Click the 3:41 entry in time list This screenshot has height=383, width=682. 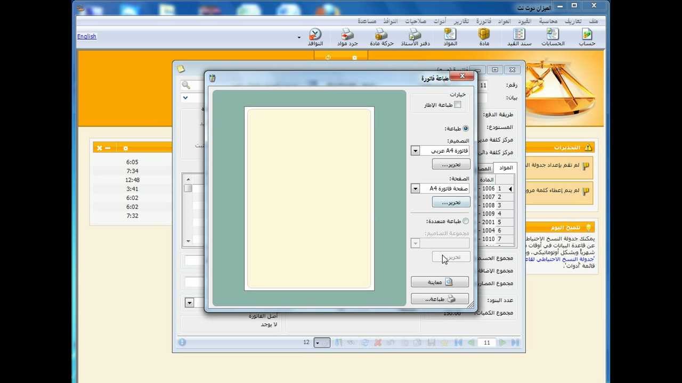(132, 189)
